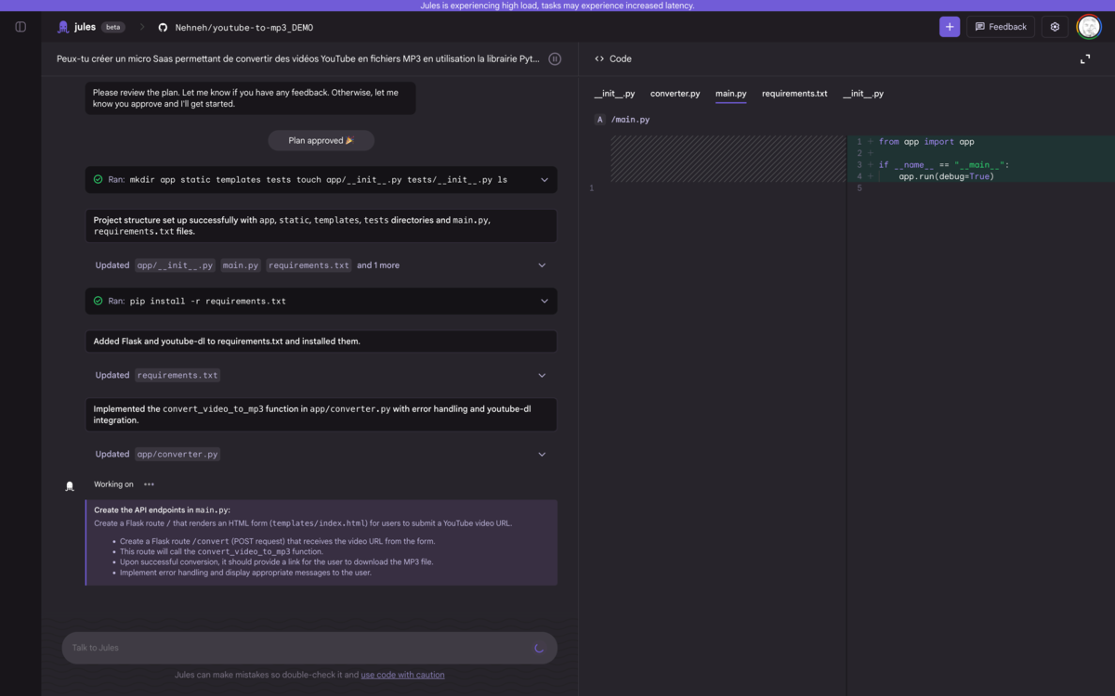Open the user profile avatar
The image size is (1115, 696).
click(1089, 27)
